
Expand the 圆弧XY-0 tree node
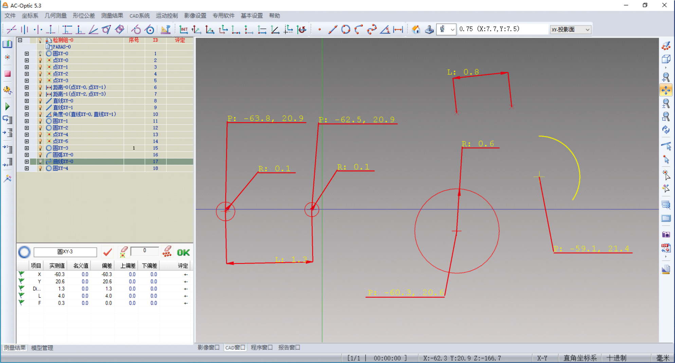coord(27,155)
